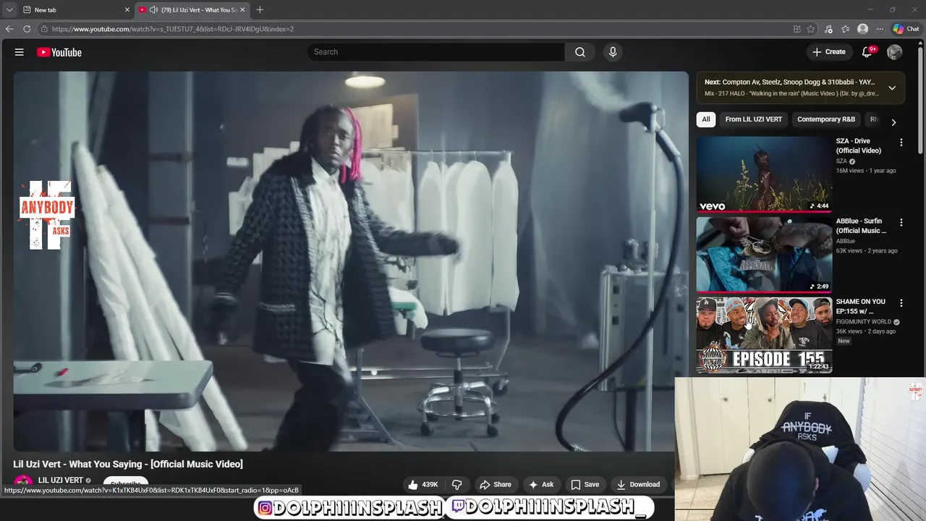
Task: Open the SZA - Drive (Official Video) title
Action: pos(858,145)
